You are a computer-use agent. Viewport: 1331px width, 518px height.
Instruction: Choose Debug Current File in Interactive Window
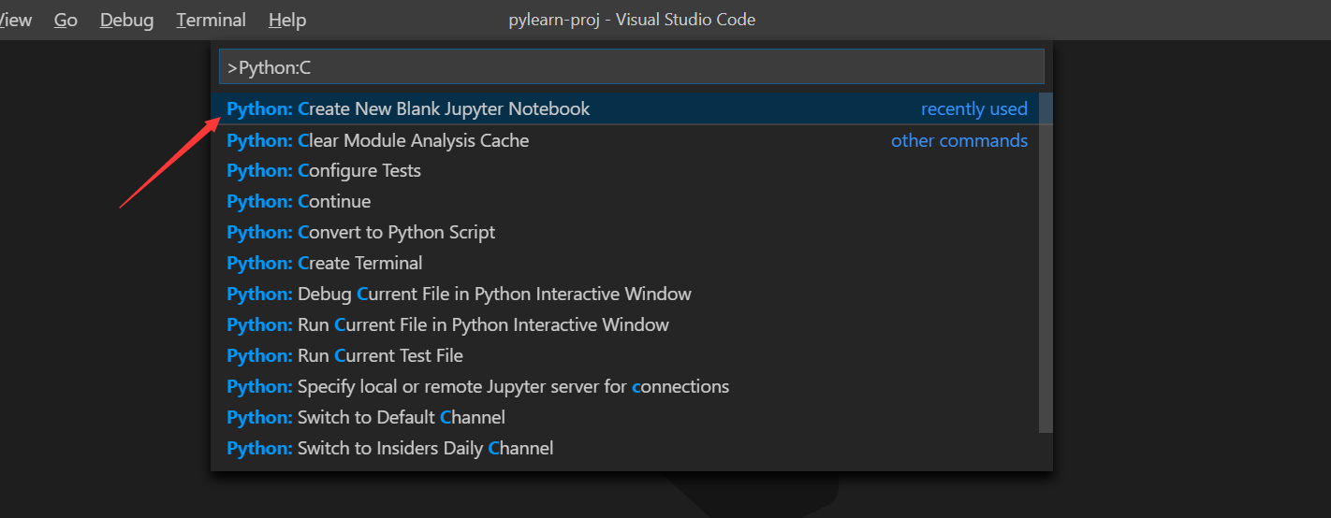pos(459,295)
